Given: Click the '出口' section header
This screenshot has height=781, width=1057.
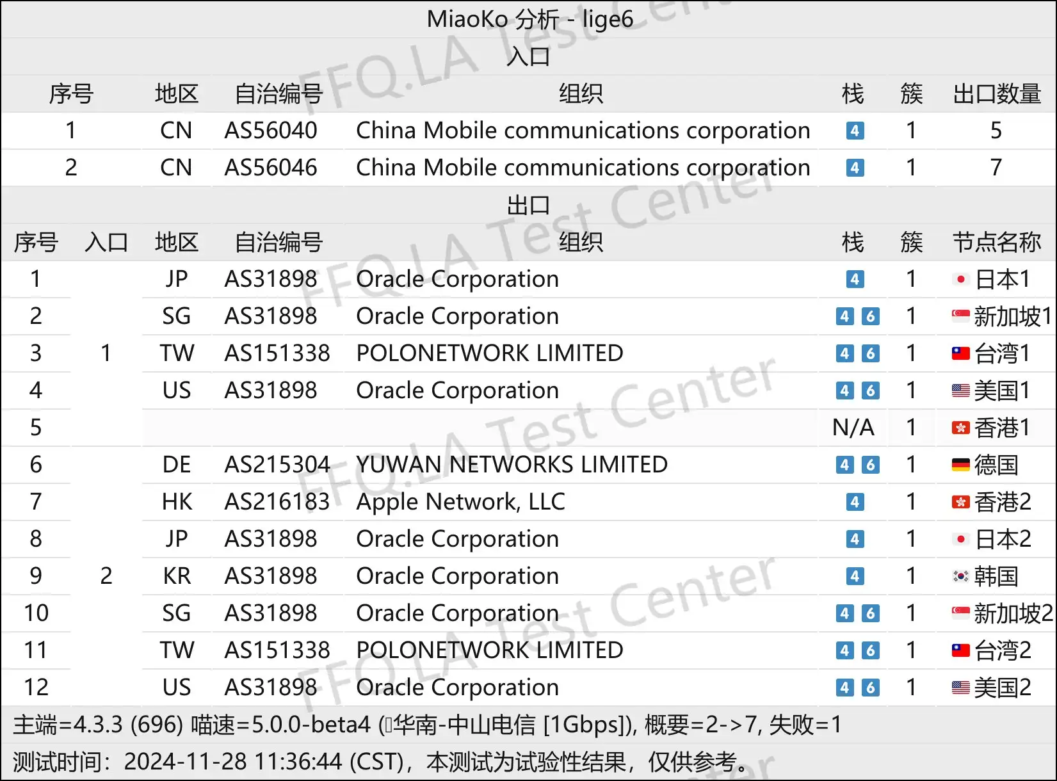Looking at the screenshot, I should coord(528,205).
